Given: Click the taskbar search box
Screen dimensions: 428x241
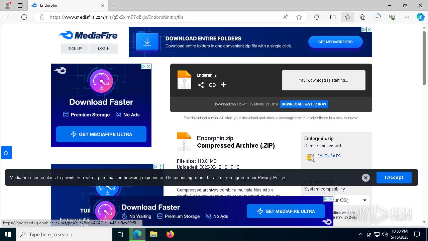Looking at the screenshot, I should (x=64, y=234).
